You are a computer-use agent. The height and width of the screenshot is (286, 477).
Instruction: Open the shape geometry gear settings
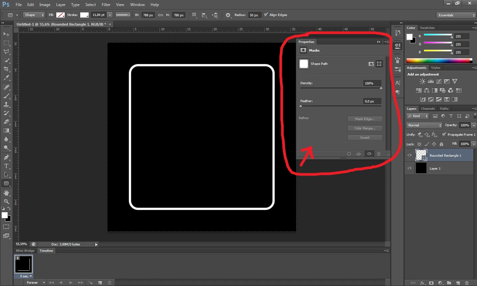point(228,15)
